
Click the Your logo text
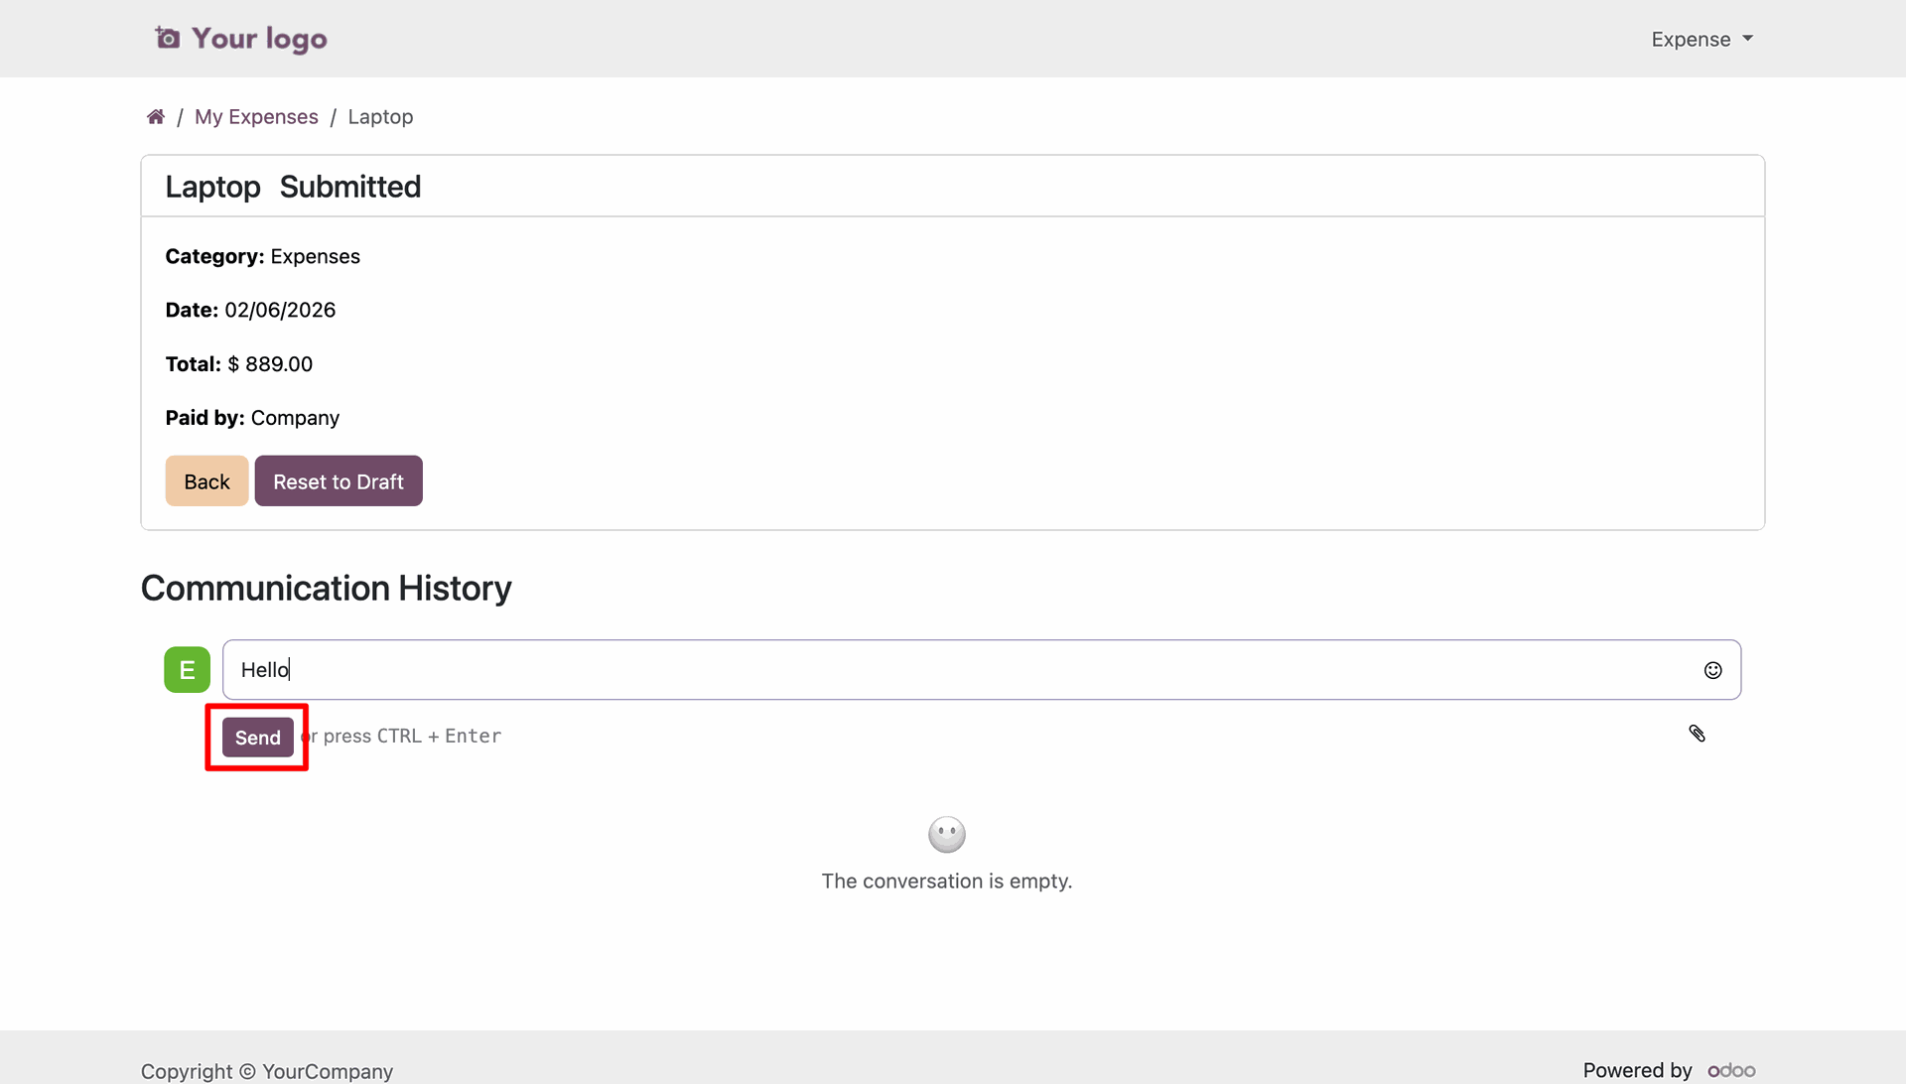tap(259, 39)
